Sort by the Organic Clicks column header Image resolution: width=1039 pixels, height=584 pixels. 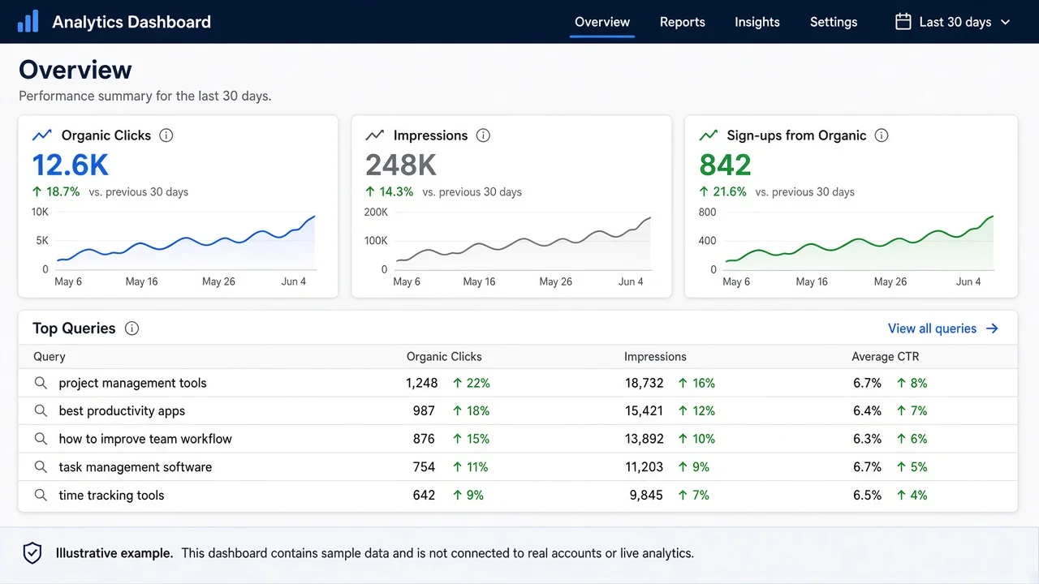coord(444,357)
